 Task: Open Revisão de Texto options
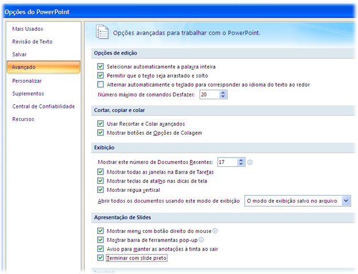(x=32, y=42)
